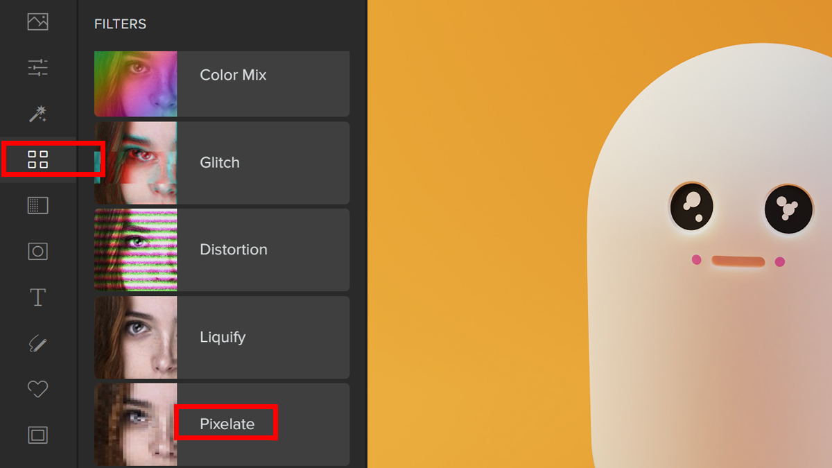Select the magic wand effects tool

pos(37,114)
